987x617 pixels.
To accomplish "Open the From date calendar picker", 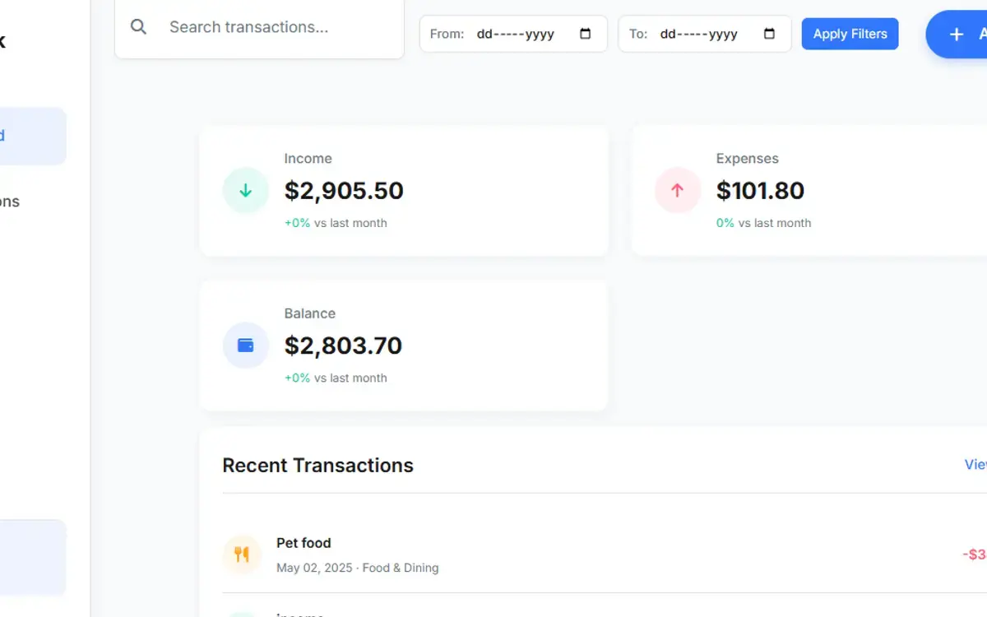I will point(586,34).
